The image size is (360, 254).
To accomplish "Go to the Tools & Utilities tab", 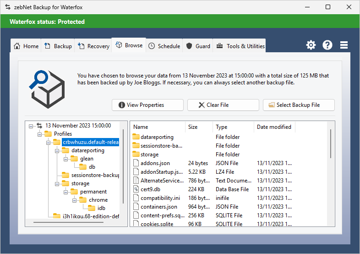I will [240, 46].
